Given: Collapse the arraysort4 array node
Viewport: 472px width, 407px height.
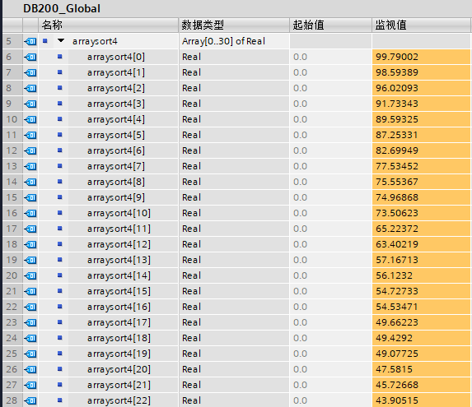Looking at the screenshot, I should [x=61, y=40].
